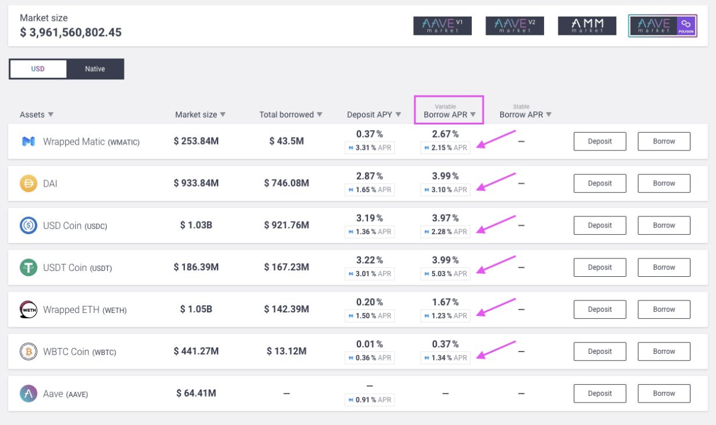Click the 1.65% APR deposit reward badge
Screen dimensions: 716x425
pyautogui.click(x=369, y=190)
